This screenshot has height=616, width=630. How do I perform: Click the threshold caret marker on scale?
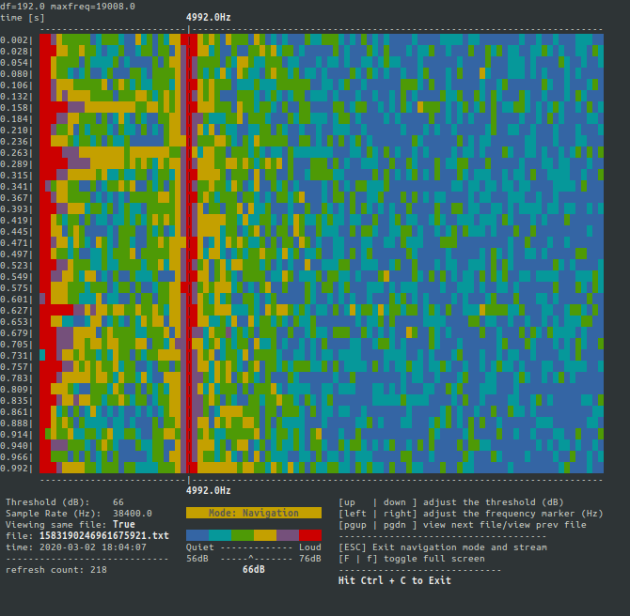click(x=251, y=558)
